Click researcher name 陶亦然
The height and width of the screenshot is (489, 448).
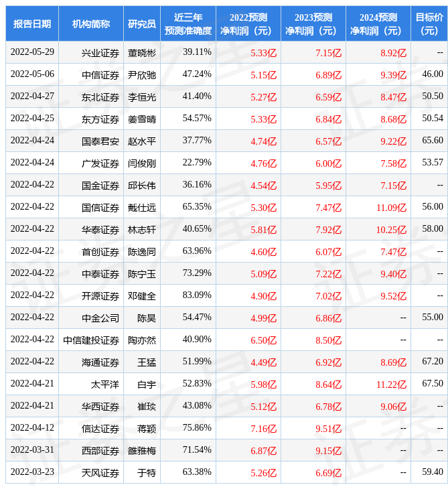click(142, 340)
